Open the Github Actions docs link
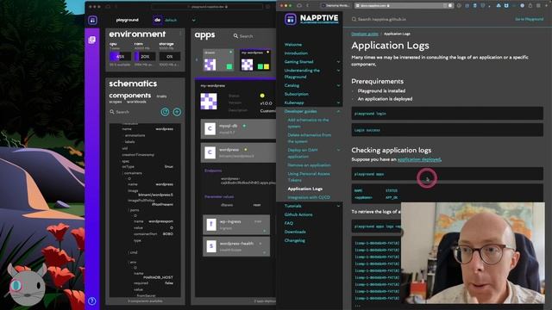Screen dimensions: 552x310 [298, 214]
